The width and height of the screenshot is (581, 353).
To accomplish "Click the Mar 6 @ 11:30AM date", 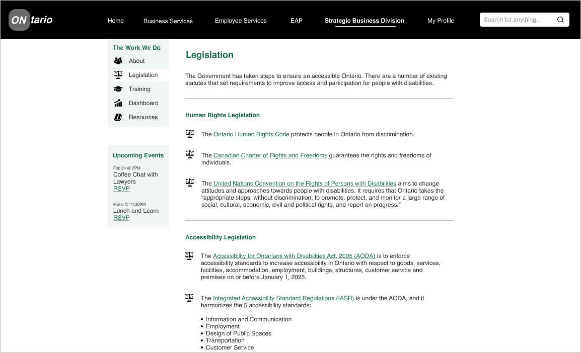I will click(129, 204).
